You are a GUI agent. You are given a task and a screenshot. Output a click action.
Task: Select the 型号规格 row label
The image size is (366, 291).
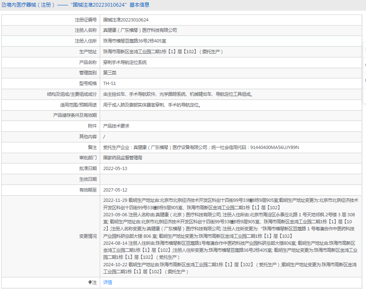click(88, 83)
